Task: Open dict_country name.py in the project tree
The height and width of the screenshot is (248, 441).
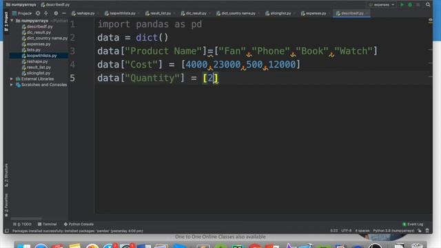Action: coord(45,39)
